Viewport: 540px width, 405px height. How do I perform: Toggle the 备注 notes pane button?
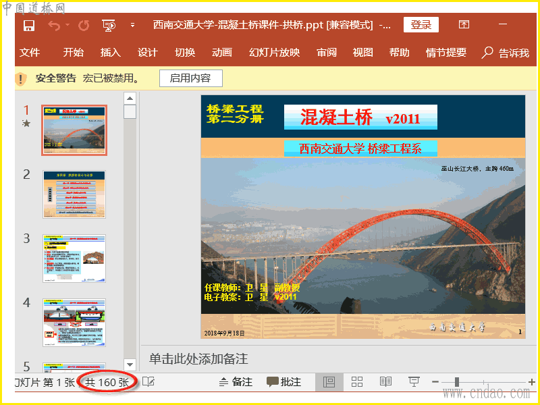(x=236, y=381)
